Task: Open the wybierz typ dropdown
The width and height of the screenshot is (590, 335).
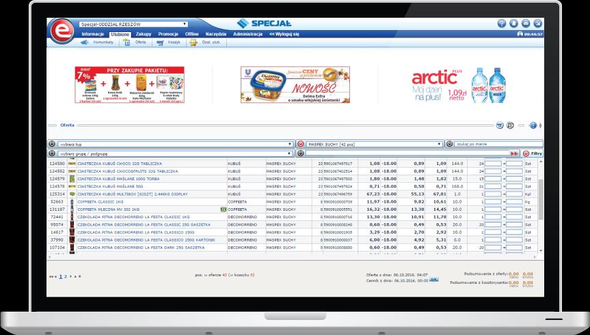Action: (x=175, y=144)
